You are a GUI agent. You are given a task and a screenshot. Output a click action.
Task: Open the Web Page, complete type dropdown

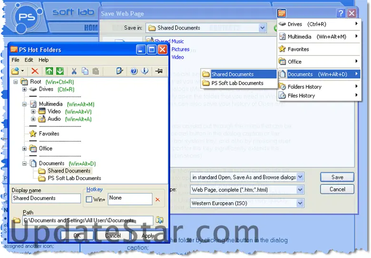tap(300, 190)
